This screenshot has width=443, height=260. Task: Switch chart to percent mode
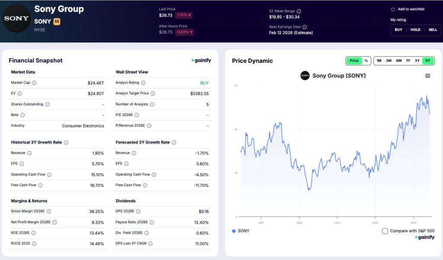(x=366, y=61)
